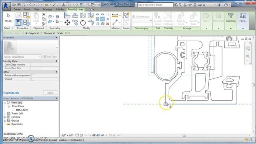
Task: Open the Revit application menu button
Action: pyautogui.click(x=6, y=6)
